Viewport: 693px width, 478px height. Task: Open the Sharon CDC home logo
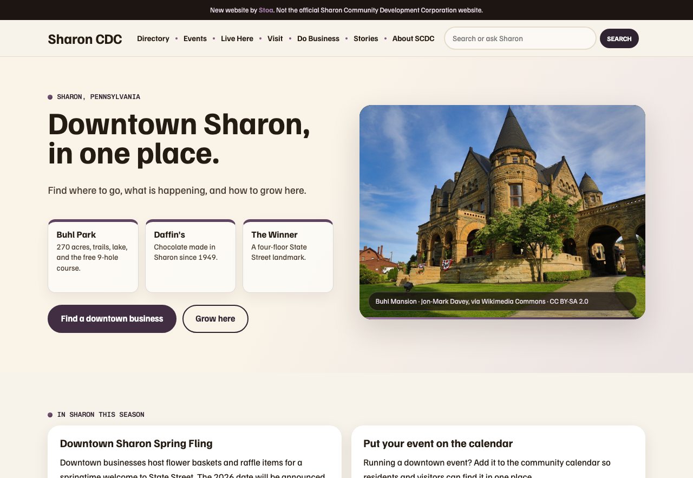coord(85,39)
